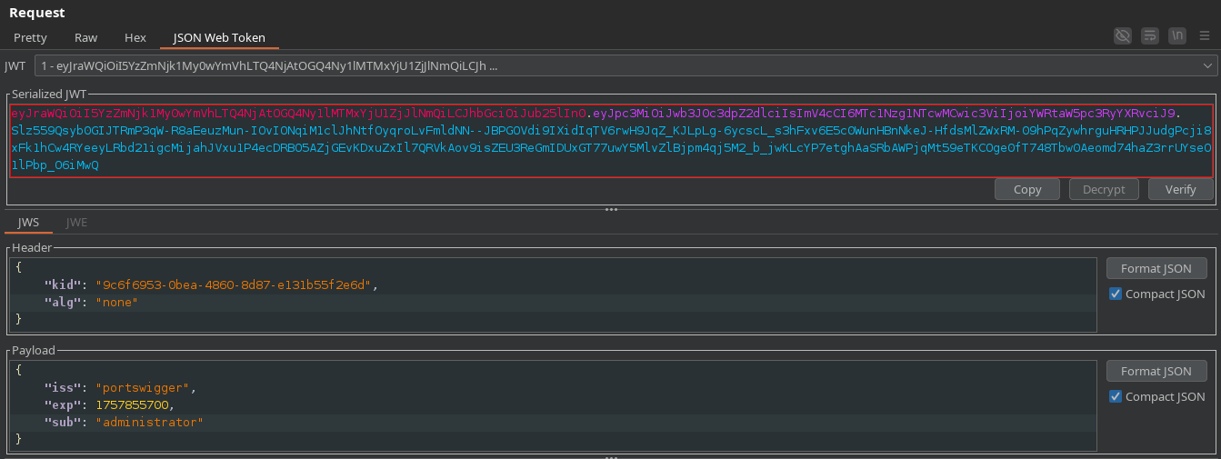Enable Compact JSON for the Header
This screenshot has width=1221, height=459.
tap(1116, 294)
